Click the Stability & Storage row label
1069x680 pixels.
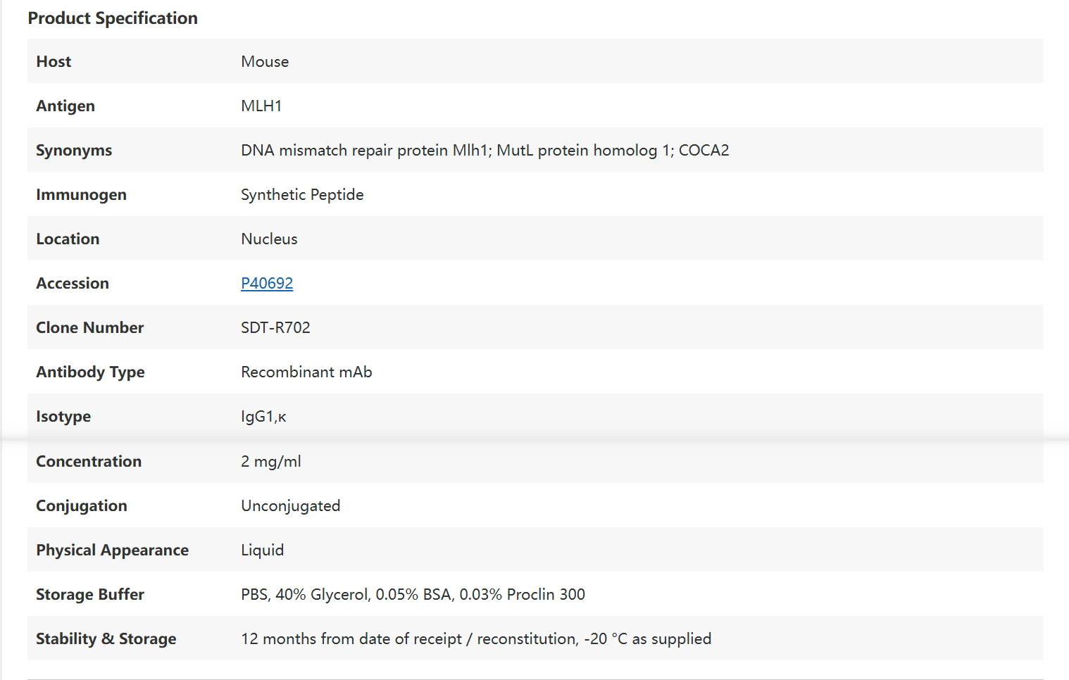tap(106, 639)
